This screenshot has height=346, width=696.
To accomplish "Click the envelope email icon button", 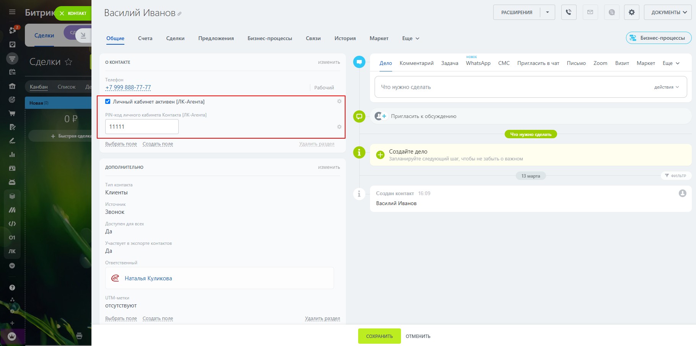I will click(590, 13).
